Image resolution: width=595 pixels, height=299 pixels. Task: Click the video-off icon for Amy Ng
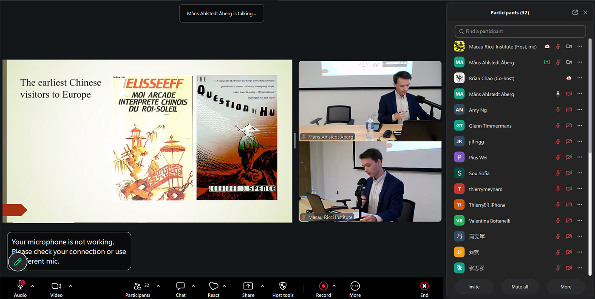tap(569, 110)
